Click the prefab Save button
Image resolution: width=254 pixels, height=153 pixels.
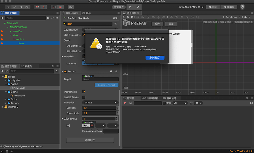pos(158,24)
